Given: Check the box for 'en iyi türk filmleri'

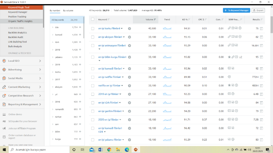Looking at the screenshot, I should point(93,103).
